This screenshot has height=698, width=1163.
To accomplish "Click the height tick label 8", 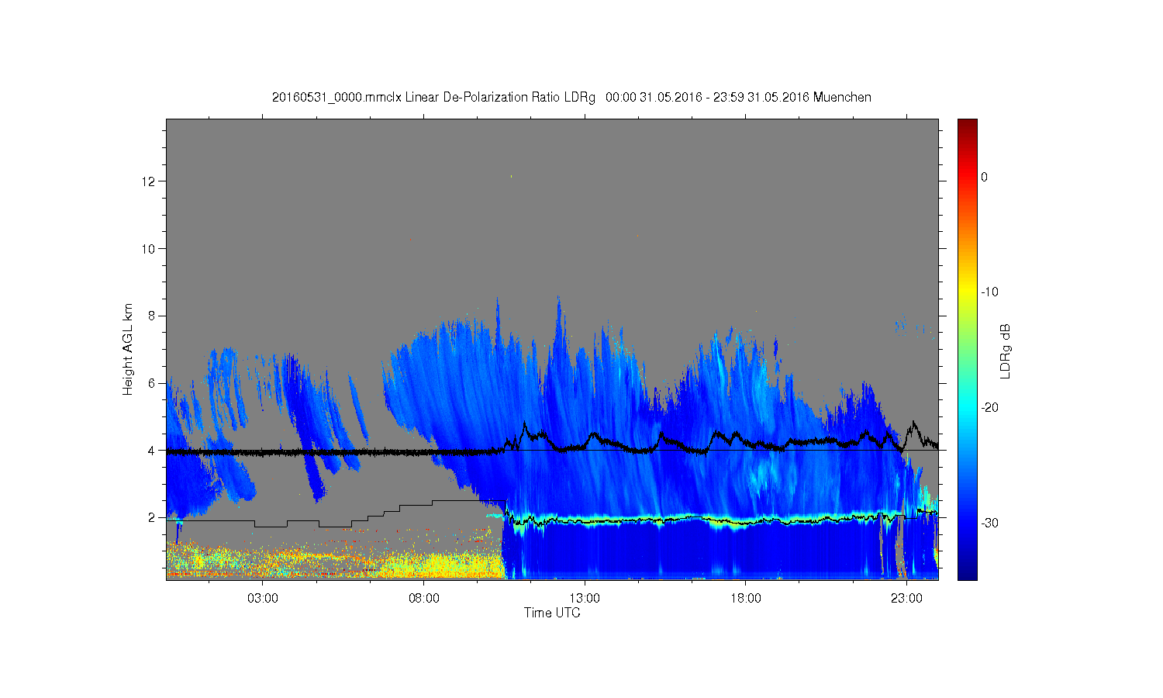I will [153, 316].
